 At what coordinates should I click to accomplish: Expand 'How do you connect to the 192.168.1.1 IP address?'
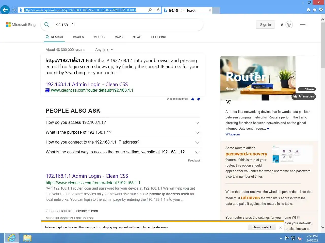pyautogui.click(x=123, y=142)
